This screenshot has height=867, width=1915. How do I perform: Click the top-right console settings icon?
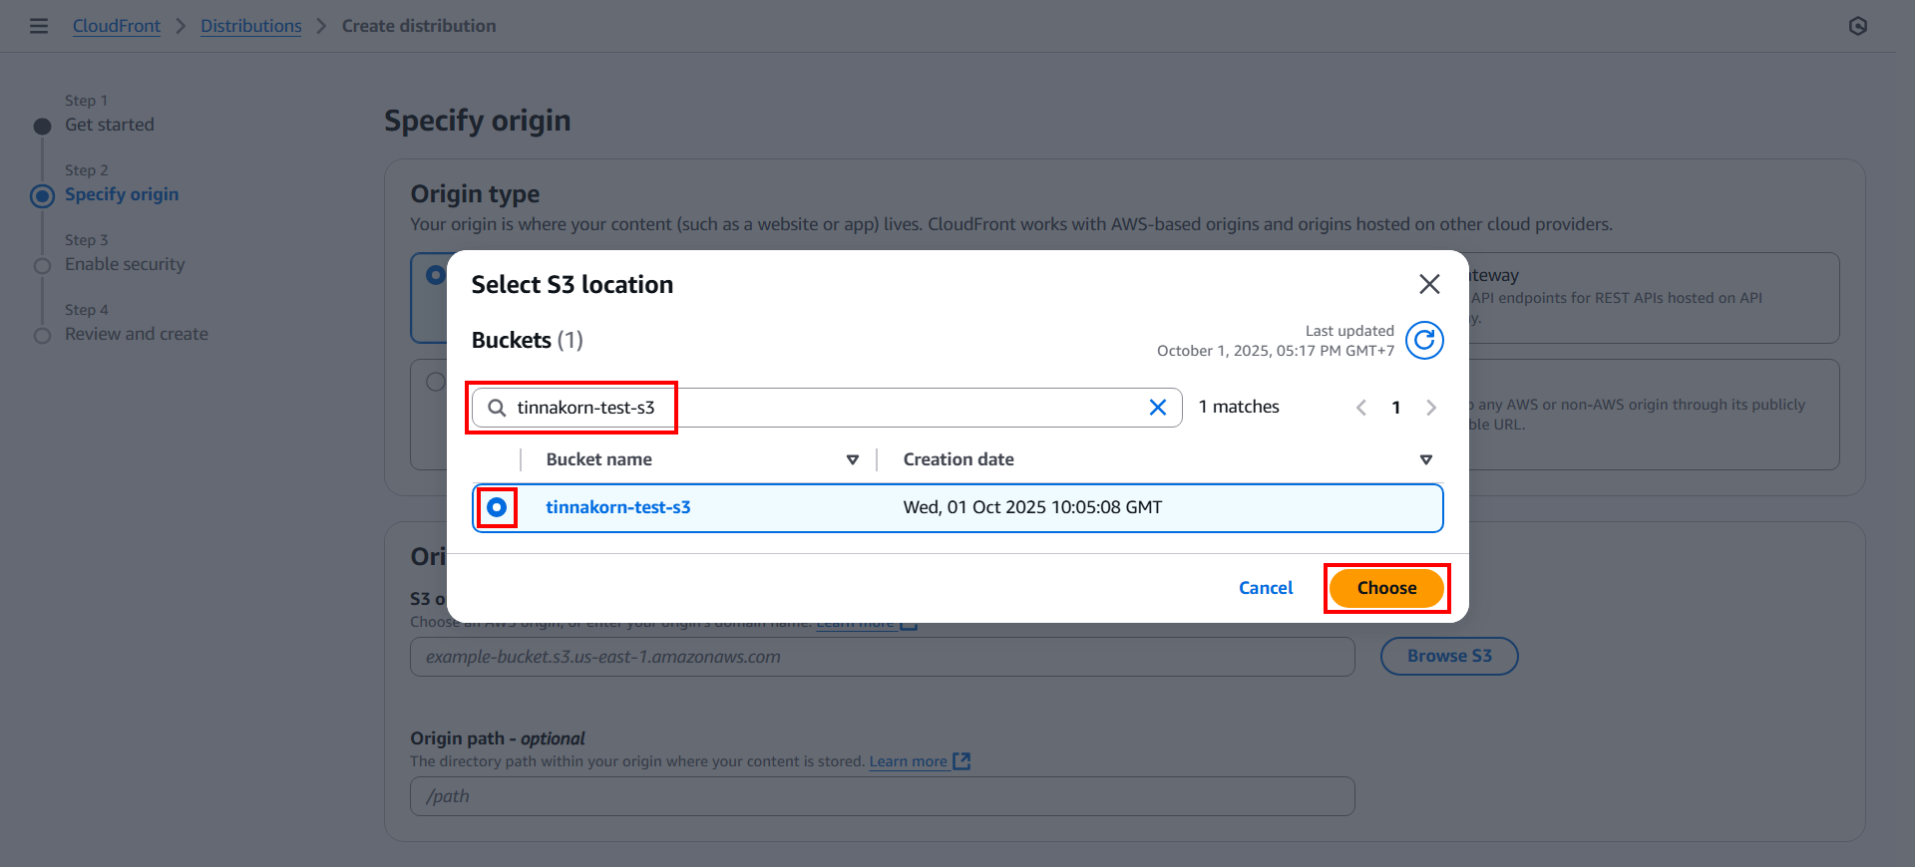(x=1857, y=26)
